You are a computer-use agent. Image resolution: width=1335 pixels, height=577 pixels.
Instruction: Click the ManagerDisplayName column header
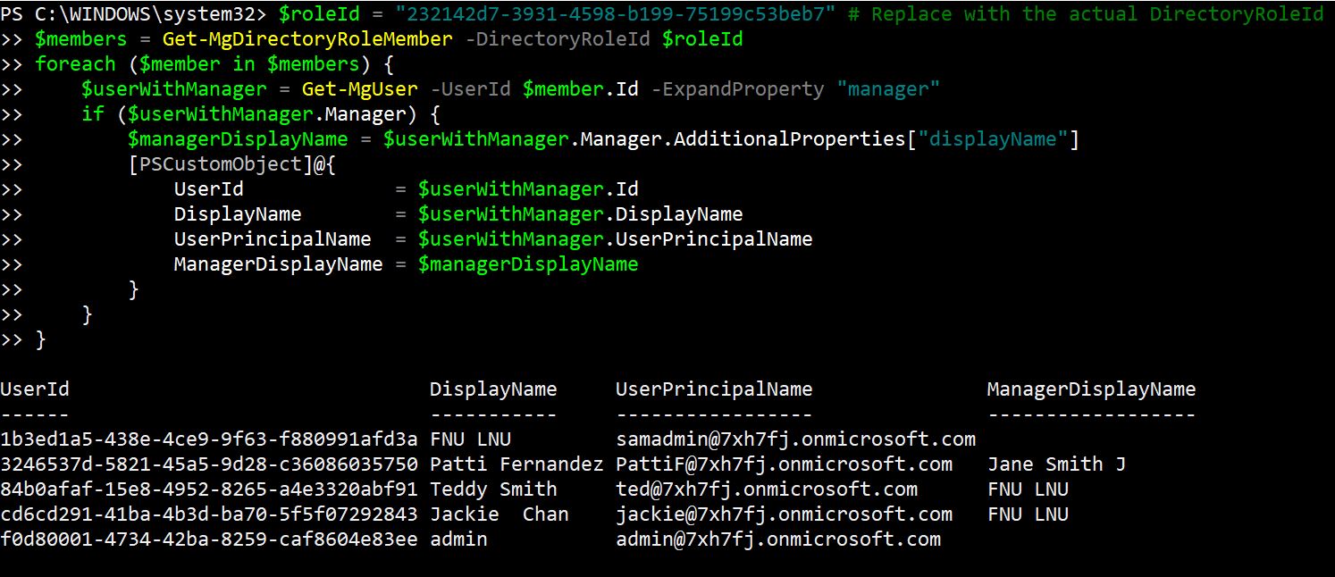(1091, 389)
